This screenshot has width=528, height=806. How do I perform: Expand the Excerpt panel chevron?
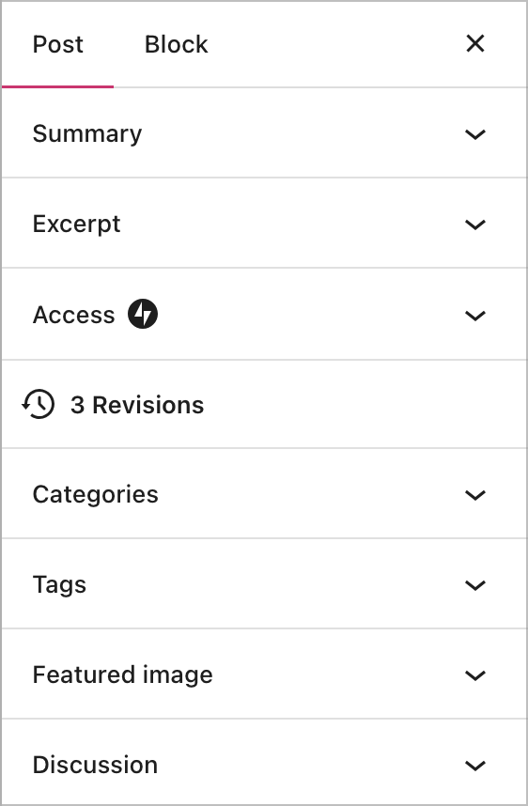(x=475, y=225)
